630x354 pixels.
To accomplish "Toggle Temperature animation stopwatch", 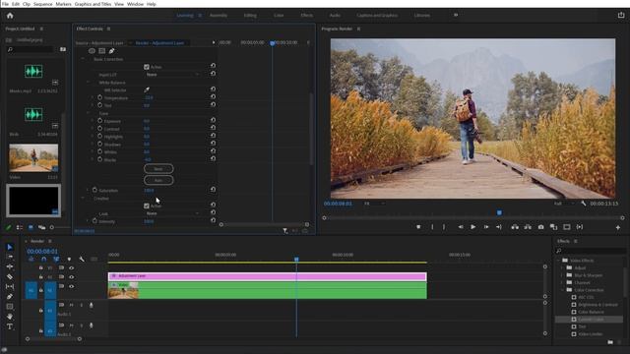I will coord(99,97).
